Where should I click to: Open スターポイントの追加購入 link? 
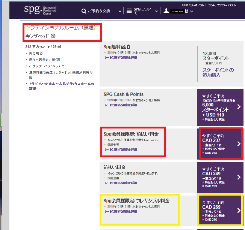[218, 72]
